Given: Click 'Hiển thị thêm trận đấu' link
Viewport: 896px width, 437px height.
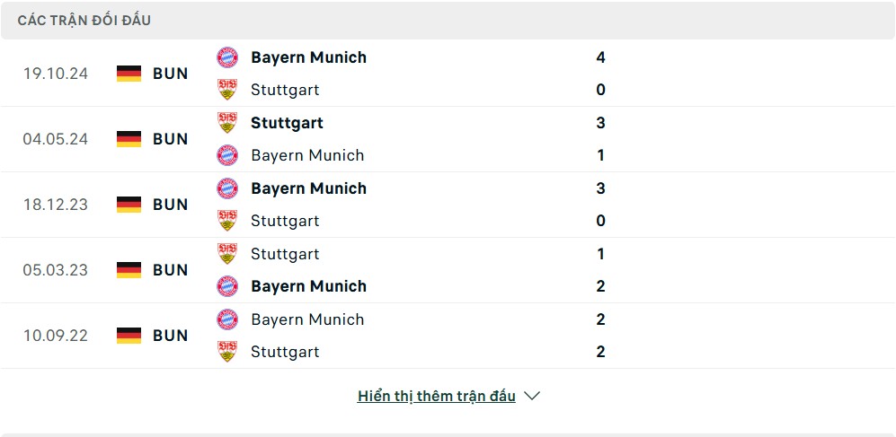Looking at the screenshot, I should pos(437,396).
